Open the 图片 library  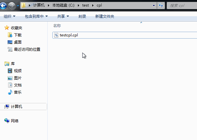[18, 78]
